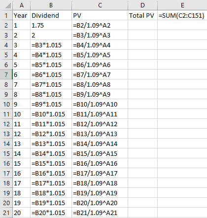
Task: Select cell C21 formula =B21/1.09^A21
Action: click(100, 213)
